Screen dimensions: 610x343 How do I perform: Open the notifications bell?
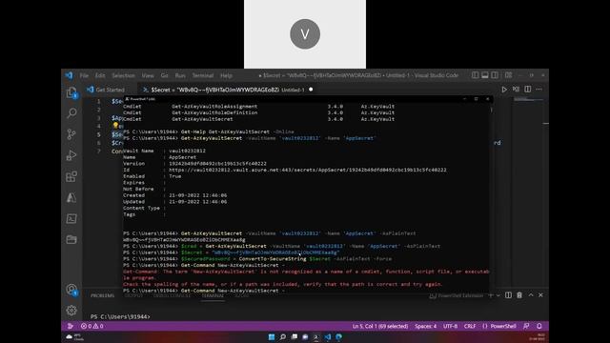tap(539, 326)
